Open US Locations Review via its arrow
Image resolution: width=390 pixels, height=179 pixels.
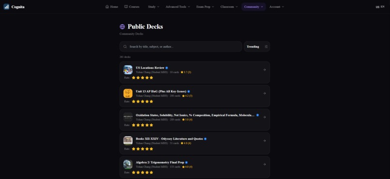click(264, 70)
